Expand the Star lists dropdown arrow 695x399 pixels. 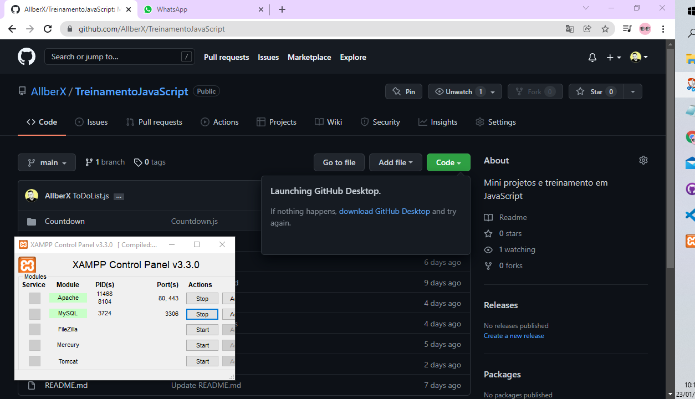pyautogui.click(x=633, y=91)
